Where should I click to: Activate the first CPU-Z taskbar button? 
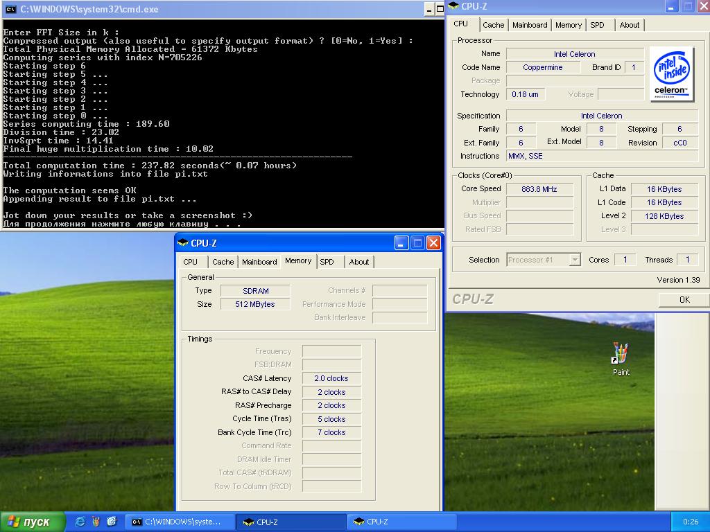291,522
